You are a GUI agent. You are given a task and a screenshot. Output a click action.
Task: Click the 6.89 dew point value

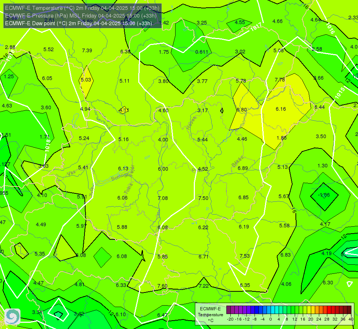tap(243, 168)
